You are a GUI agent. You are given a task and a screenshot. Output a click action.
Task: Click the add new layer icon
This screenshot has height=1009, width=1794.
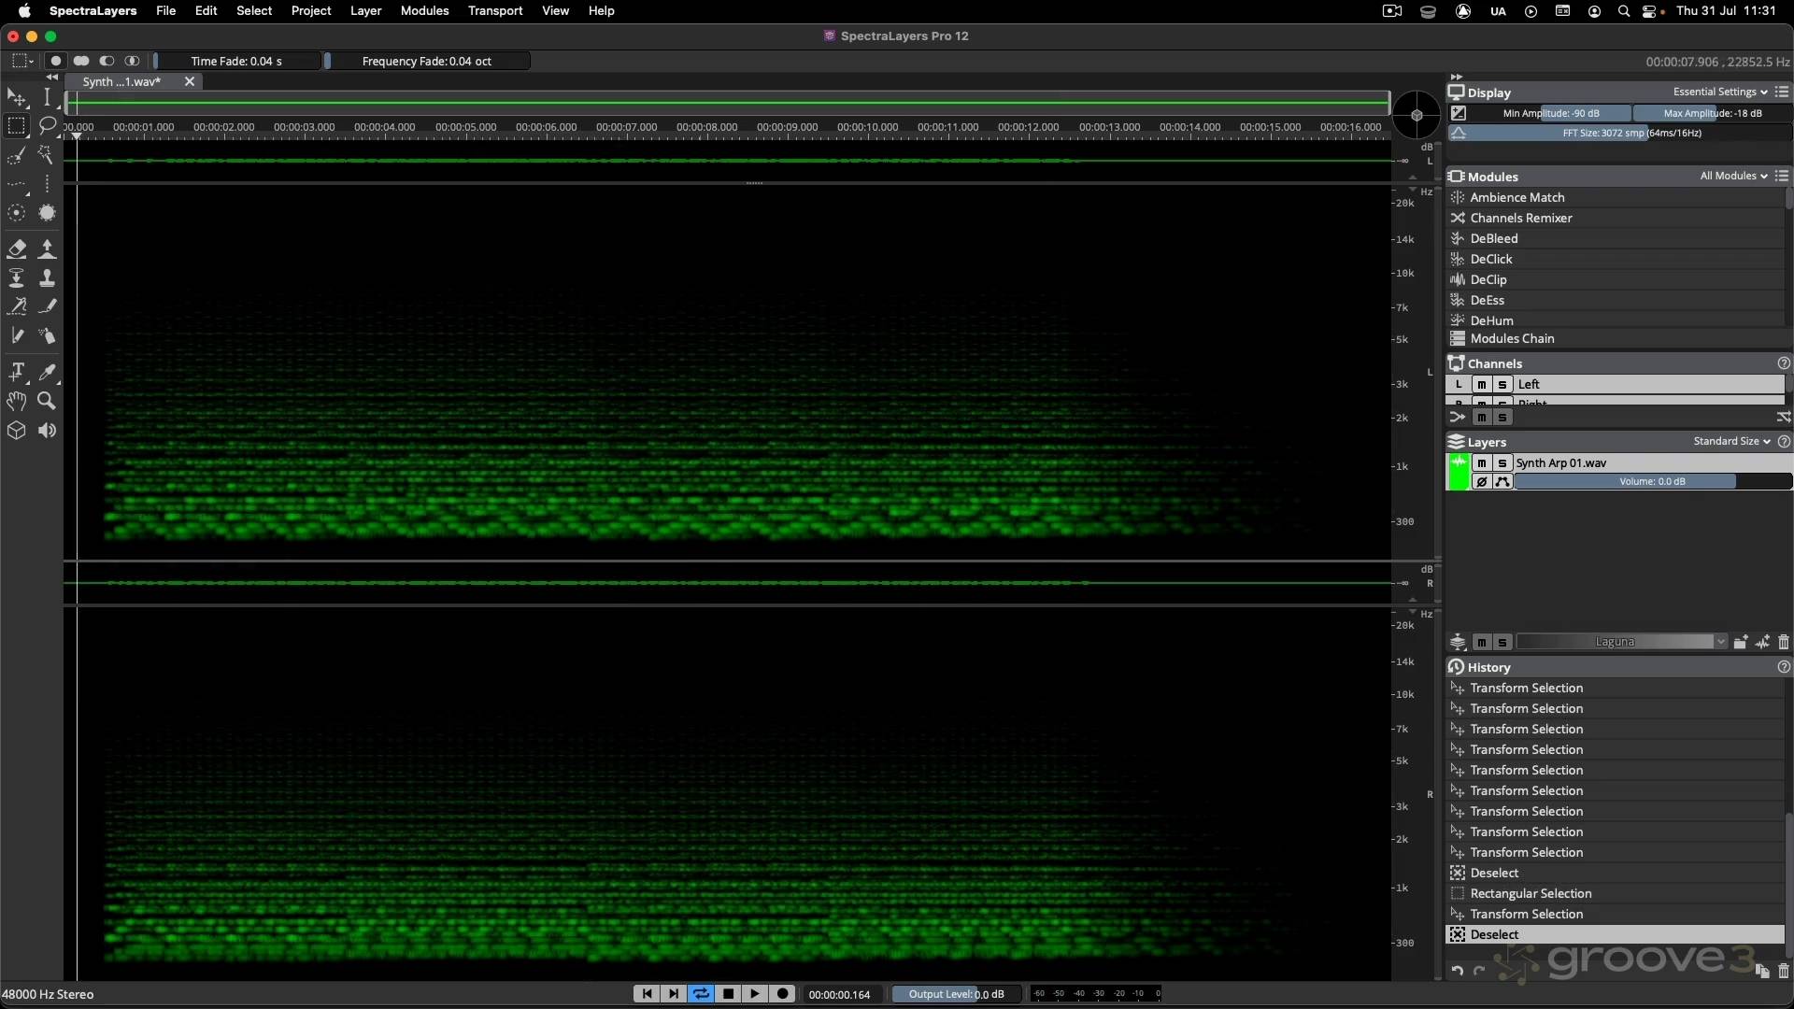click(x=1741, y=642)
